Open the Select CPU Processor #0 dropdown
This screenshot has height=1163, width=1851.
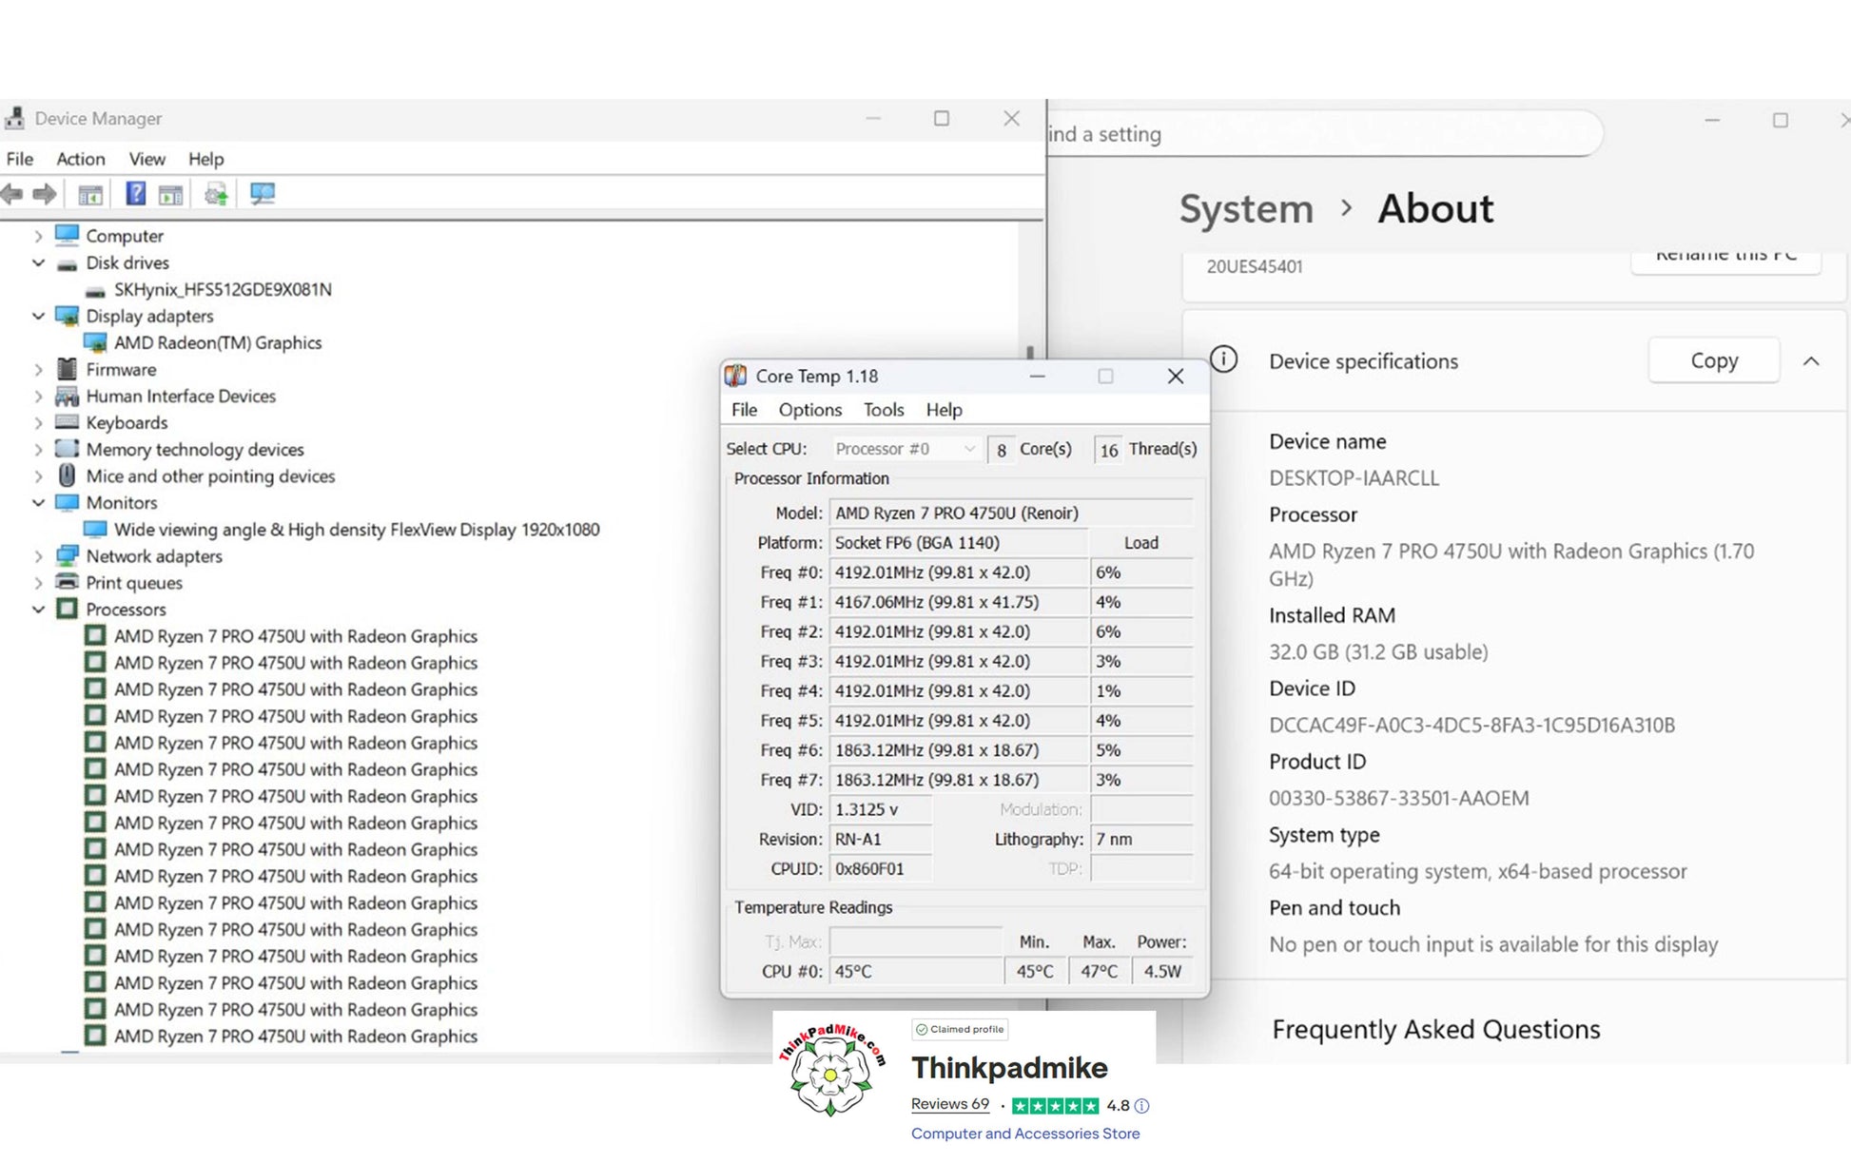click(x=905, y=449)
